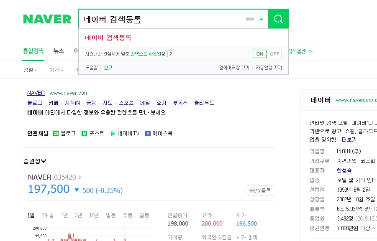377x241 pixels.
Task: Click the +MY등록 button
Action: 260,190
